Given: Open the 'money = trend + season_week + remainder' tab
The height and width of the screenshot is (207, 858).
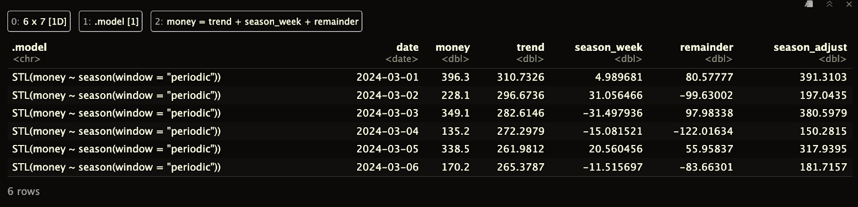Looking at the screenshot, I should click(256, 22).
